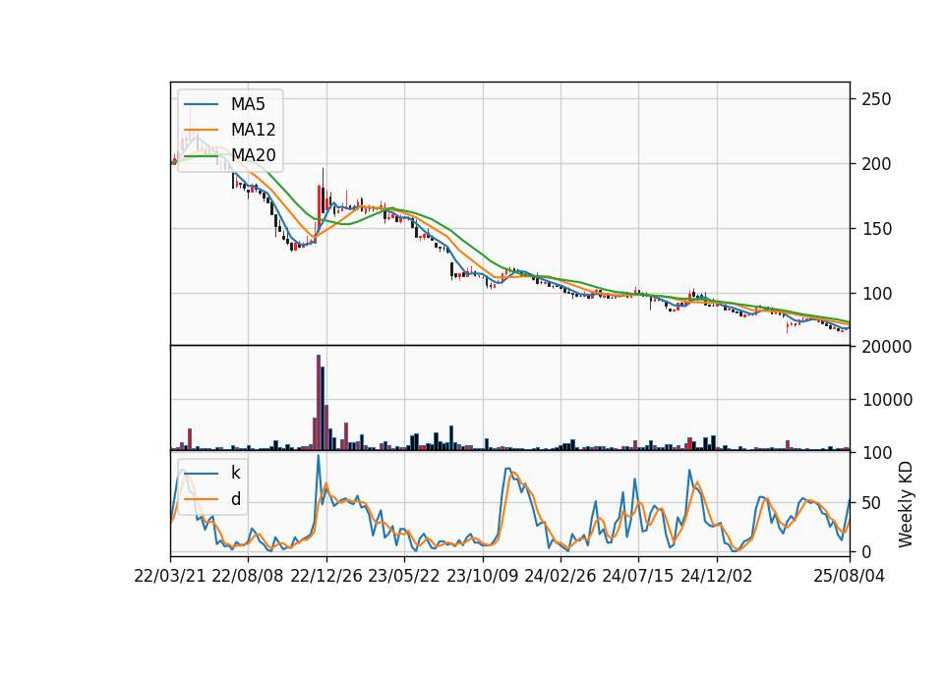Click the tallest volume bar near 22/12/26
Viewport: 944px width, 678px height.
pyautogui.click(x=319, y=403)
